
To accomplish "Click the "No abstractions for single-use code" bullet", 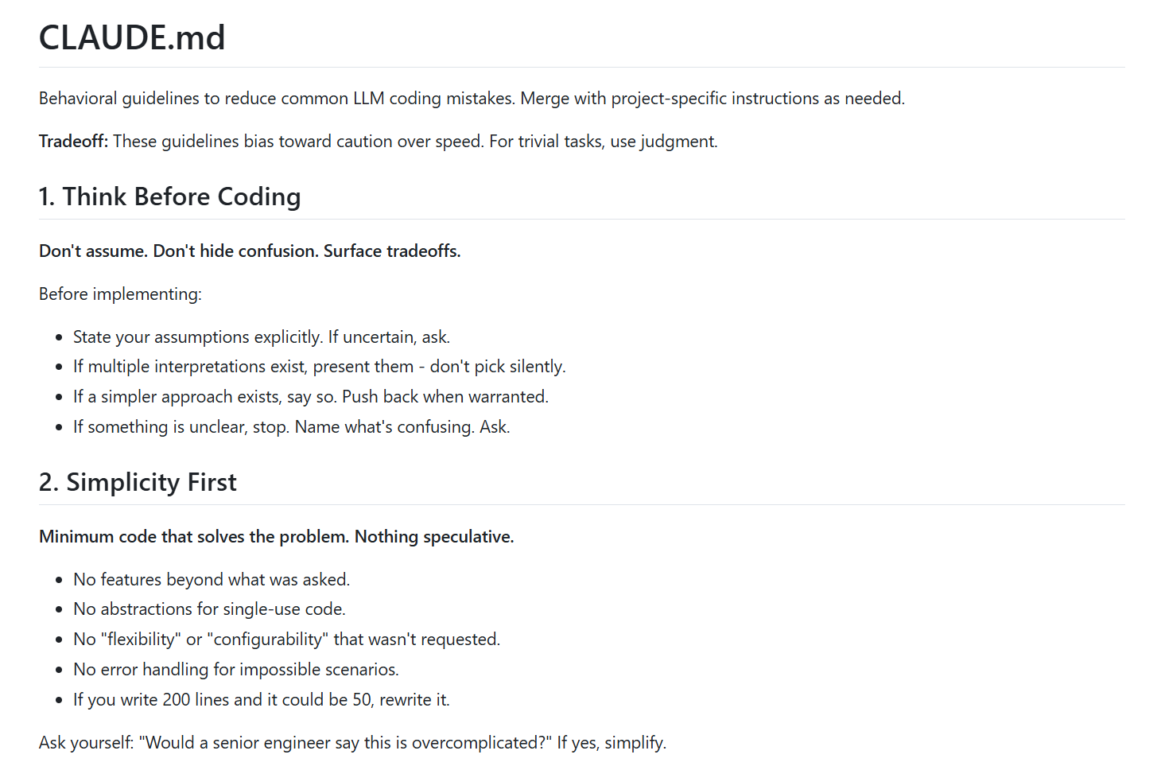I will point(209,609).
